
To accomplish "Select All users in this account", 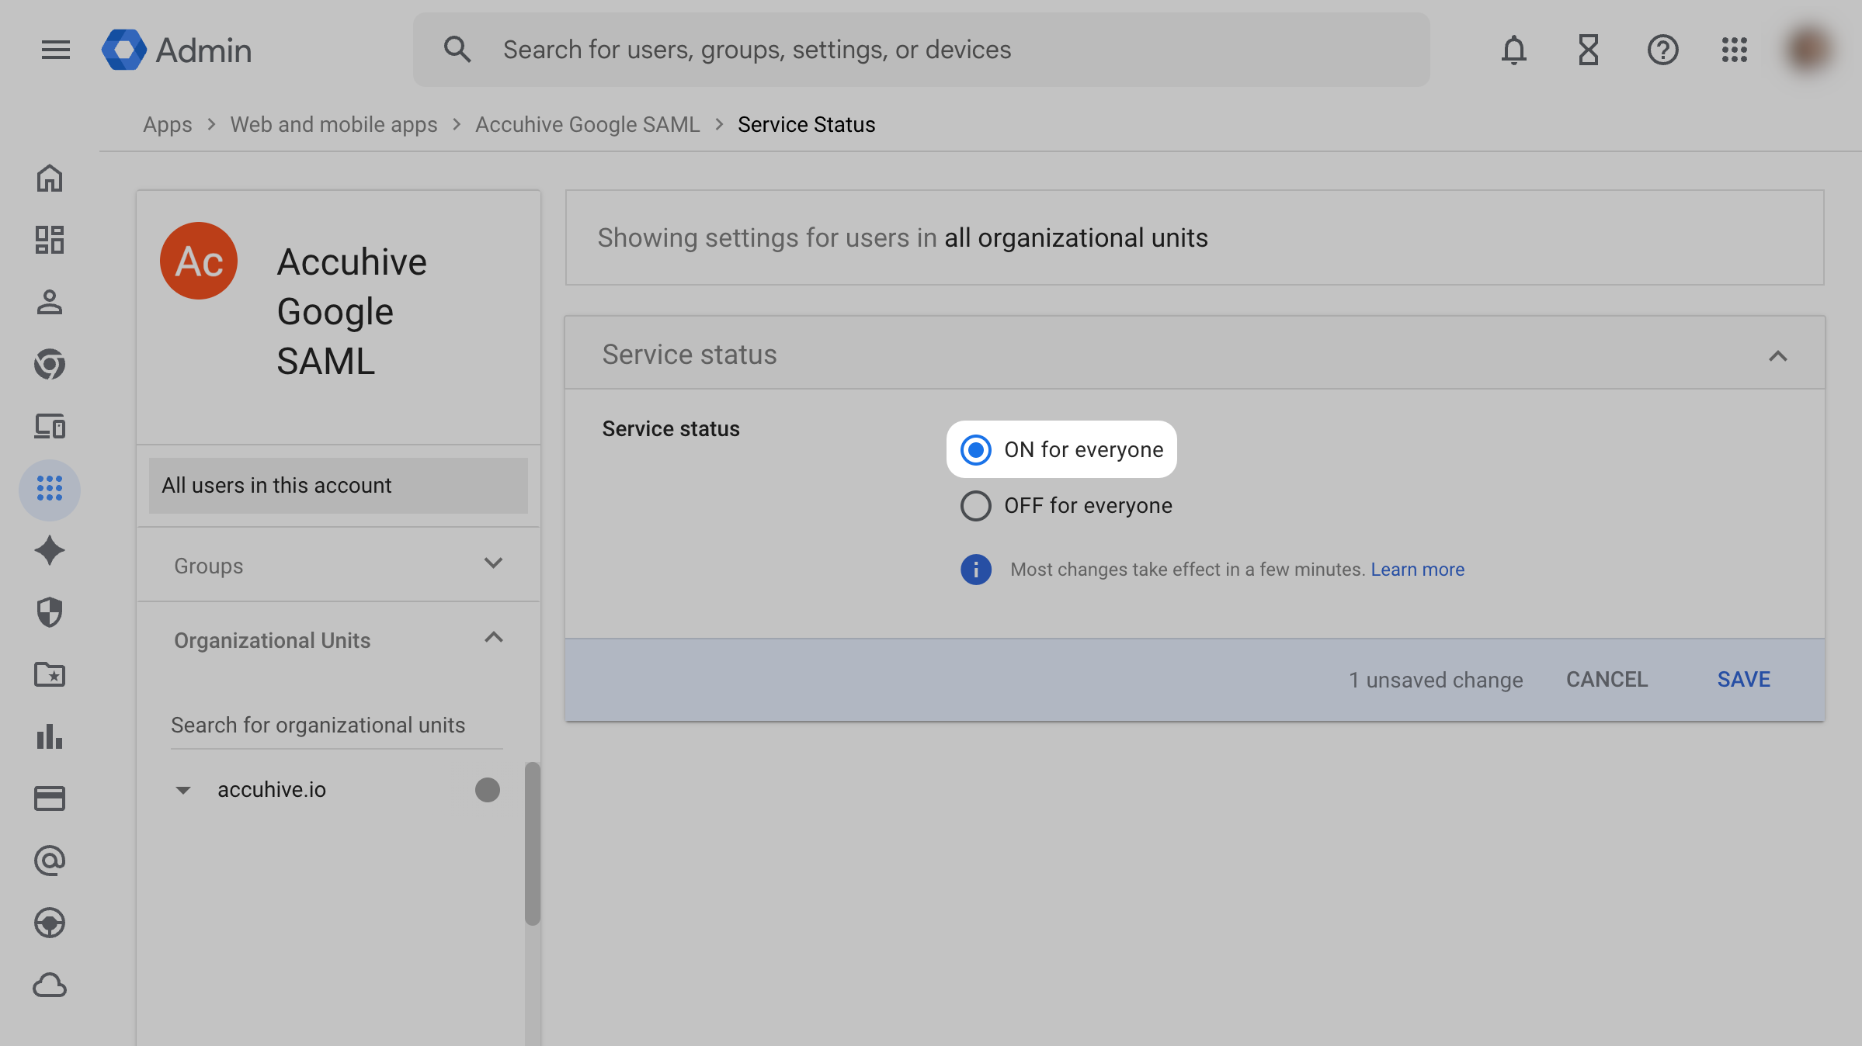I will [x=339, y=486].
